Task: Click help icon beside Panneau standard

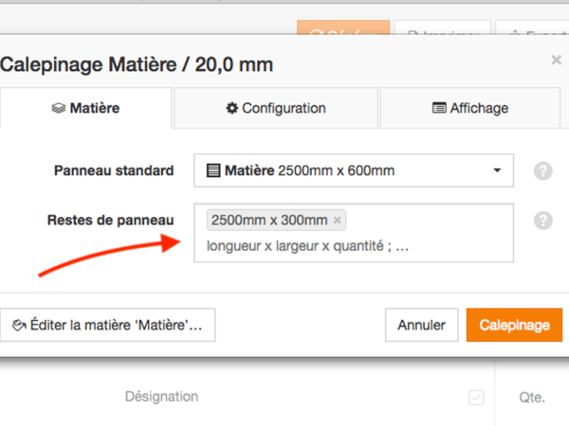Action: [542, 171]
